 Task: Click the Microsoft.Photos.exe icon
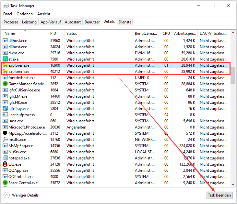click(5, 127)
